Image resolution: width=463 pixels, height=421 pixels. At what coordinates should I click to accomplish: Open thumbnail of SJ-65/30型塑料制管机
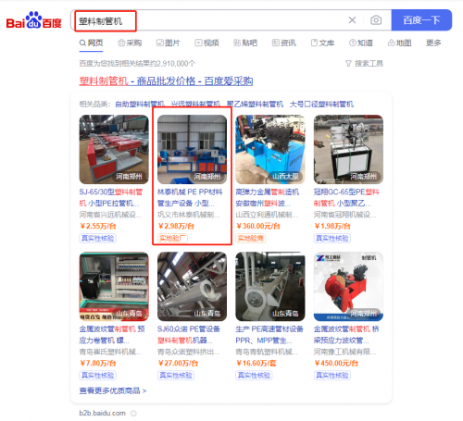114,149
